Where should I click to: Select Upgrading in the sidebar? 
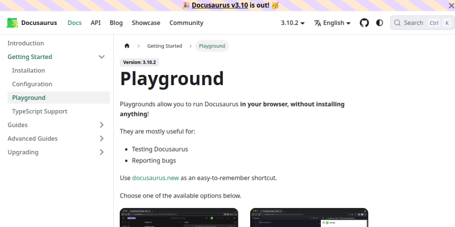click(x=23, y=152)
